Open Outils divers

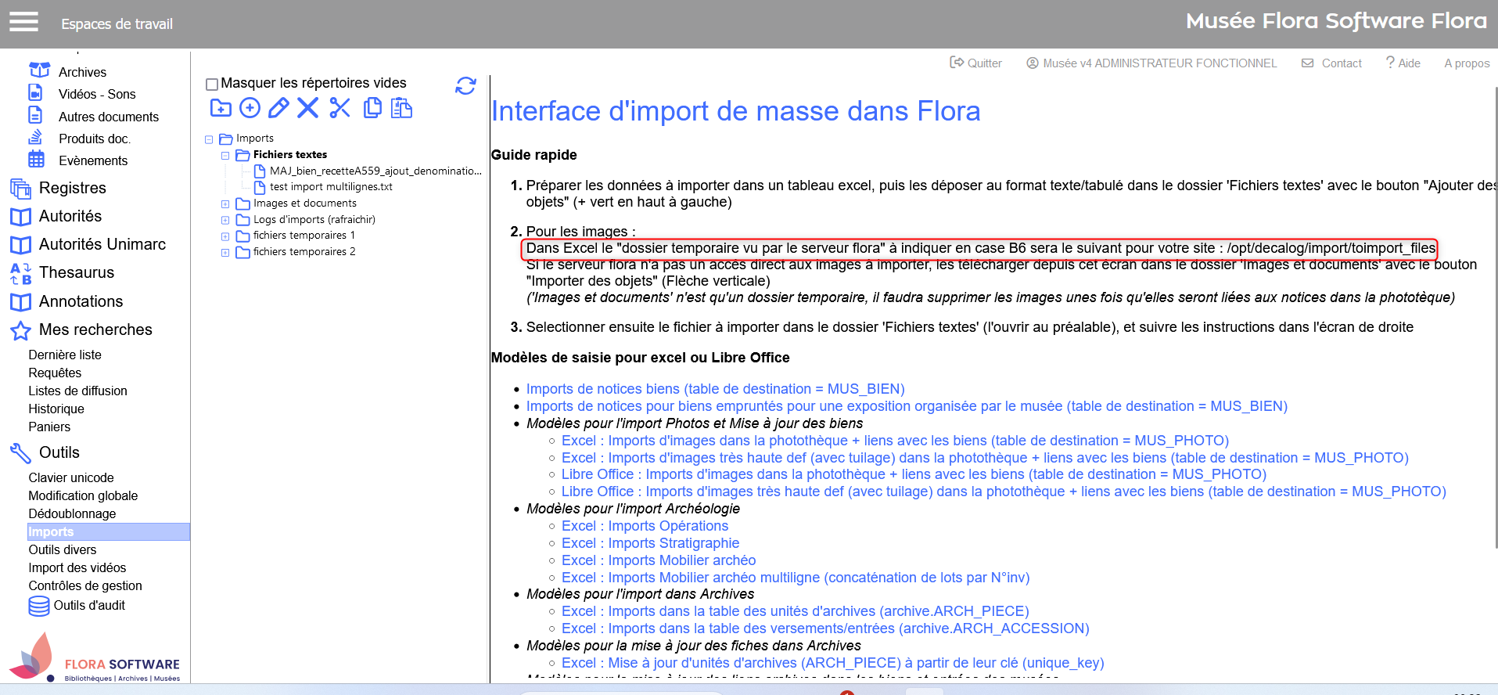pyautogui.click(x=63, y=549)
